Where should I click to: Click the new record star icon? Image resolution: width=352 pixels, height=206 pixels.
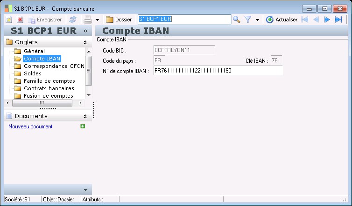tap(9, 20)
